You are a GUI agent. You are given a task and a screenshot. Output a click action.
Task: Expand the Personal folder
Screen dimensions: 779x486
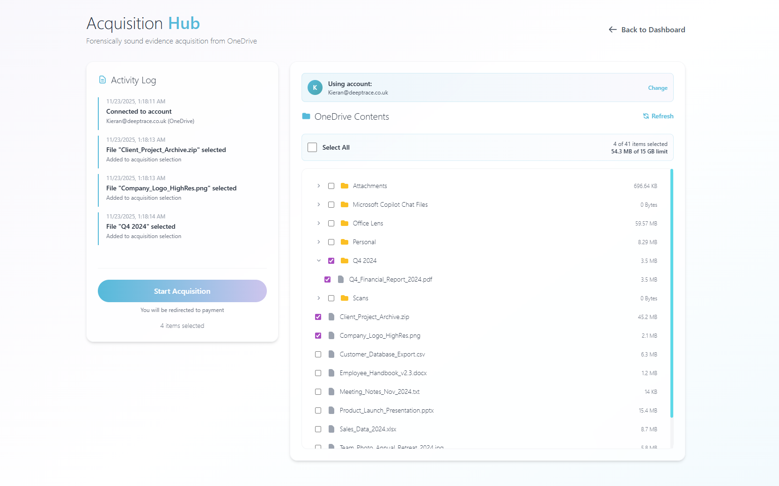point(318,242)
